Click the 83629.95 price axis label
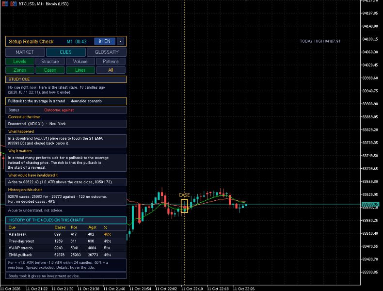383x291 pixels. tap(370, 195)
